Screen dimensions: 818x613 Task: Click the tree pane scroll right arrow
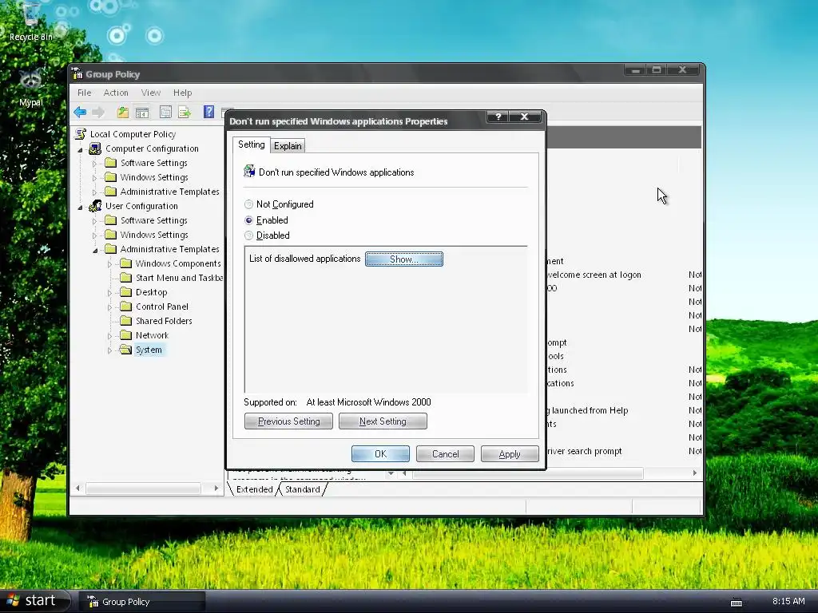tap(216, 488)
